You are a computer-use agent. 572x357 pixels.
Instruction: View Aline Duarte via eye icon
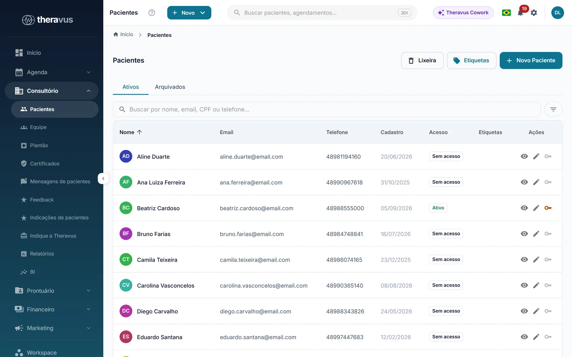(524, 156)
